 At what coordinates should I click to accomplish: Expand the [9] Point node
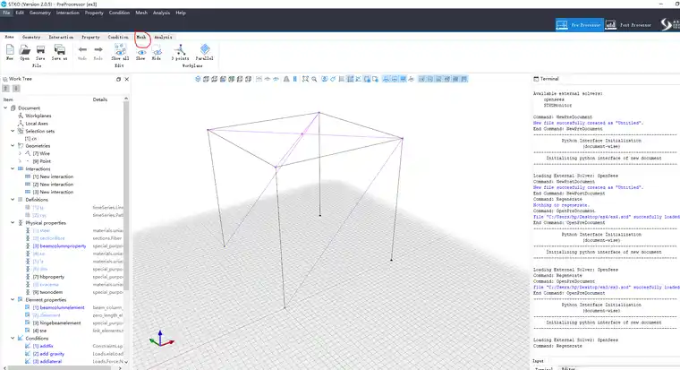click(x=20, y=161)
